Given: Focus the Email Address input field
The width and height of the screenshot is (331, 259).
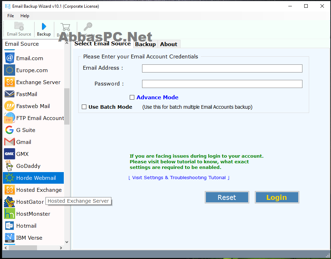Looking at the screenshot, I should click(x=222, y=69).
